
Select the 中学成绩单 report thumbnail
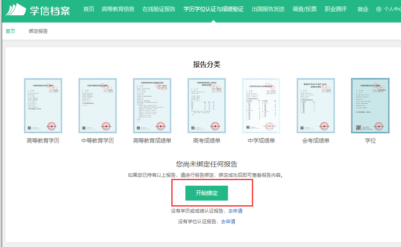[x=261, y=106]
